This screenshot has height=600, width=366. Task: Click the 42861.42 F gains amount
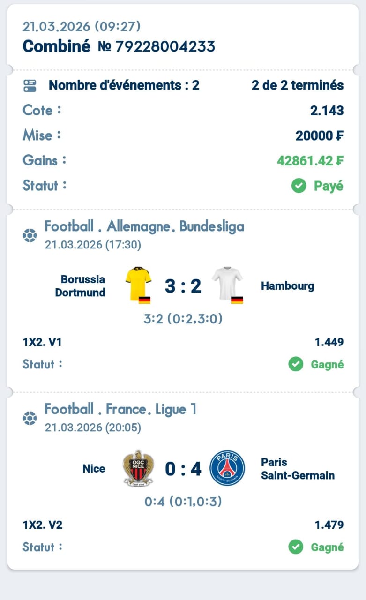tap(310, 161)
